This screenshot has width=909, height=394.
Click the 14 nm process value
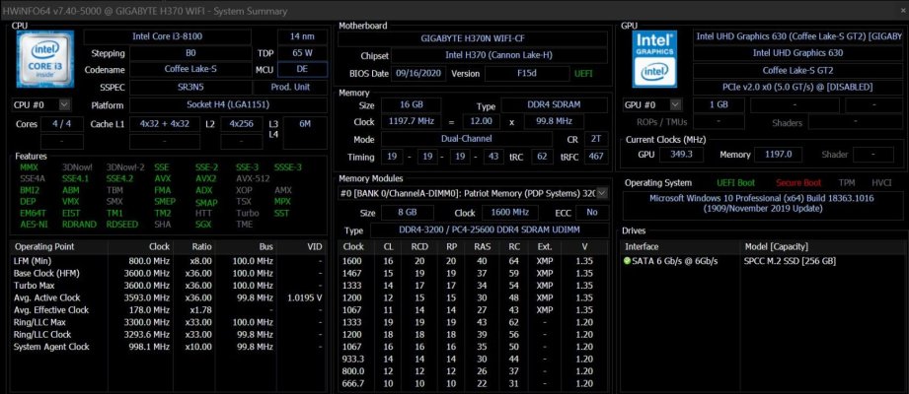[x=302, y=36]
